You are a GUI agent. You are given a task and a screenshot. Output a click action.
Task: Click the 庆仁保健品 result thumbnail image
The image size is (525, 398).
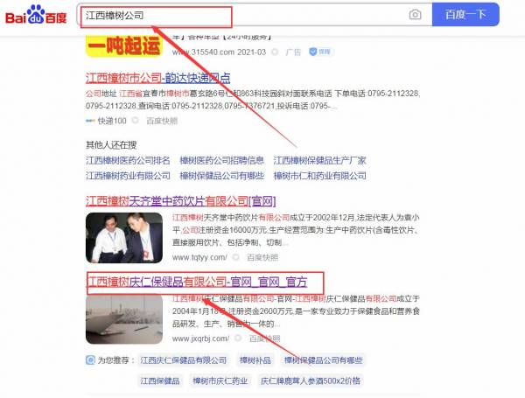point(123,319)
